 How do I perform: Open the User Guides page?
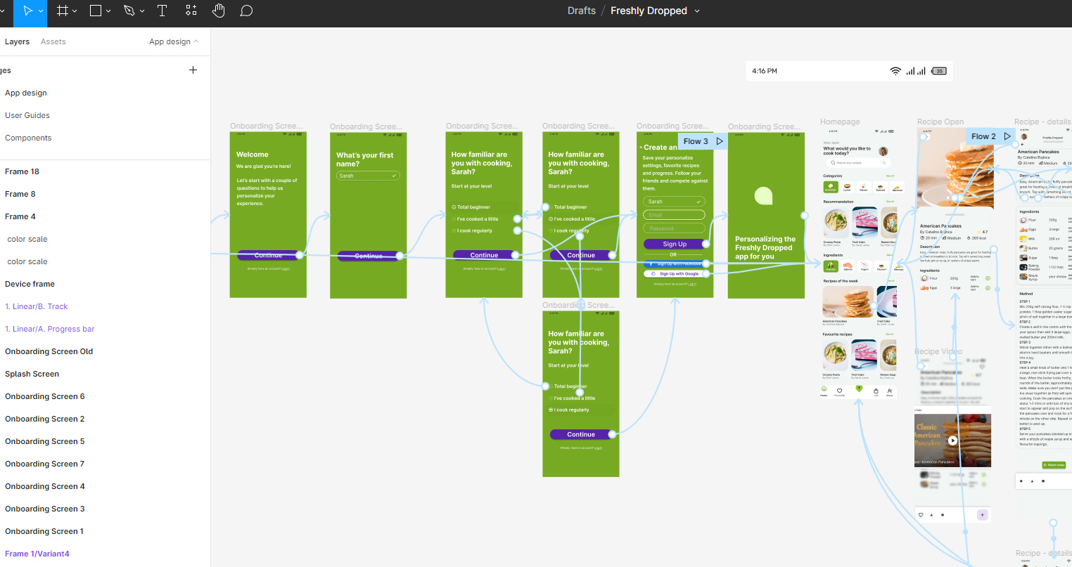point(27,115)
